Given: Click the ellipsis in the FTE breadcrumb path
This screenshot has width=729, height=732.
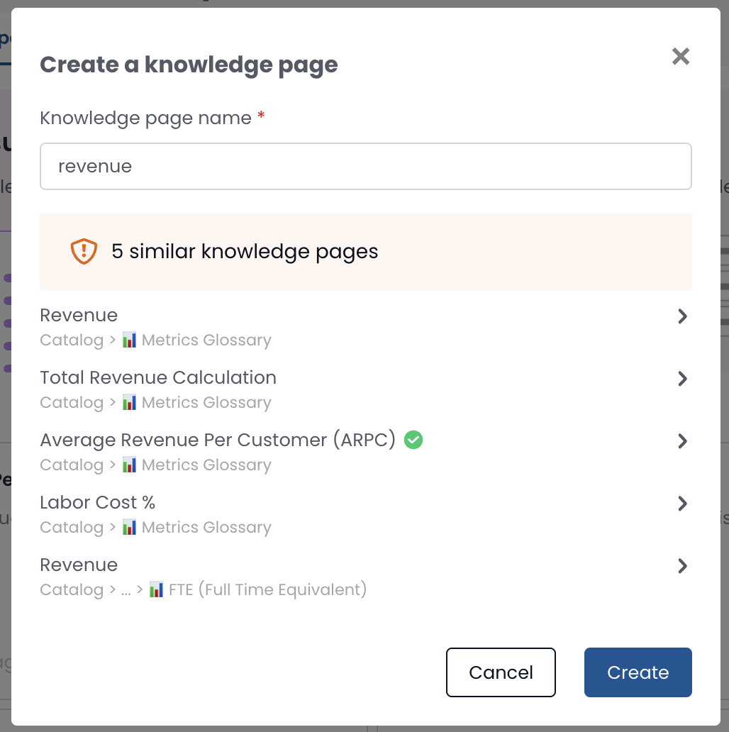Looking at the screenshot, I should pos(126,590).
